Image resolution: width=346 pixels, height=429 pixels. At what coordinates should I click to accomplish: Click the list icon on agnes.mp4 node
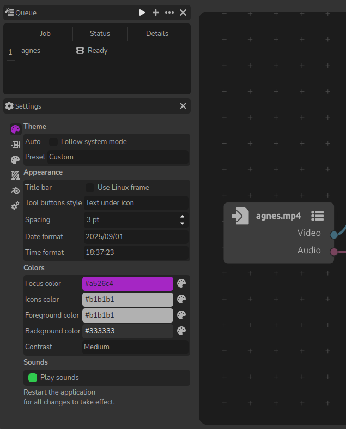tap(318, 216)
